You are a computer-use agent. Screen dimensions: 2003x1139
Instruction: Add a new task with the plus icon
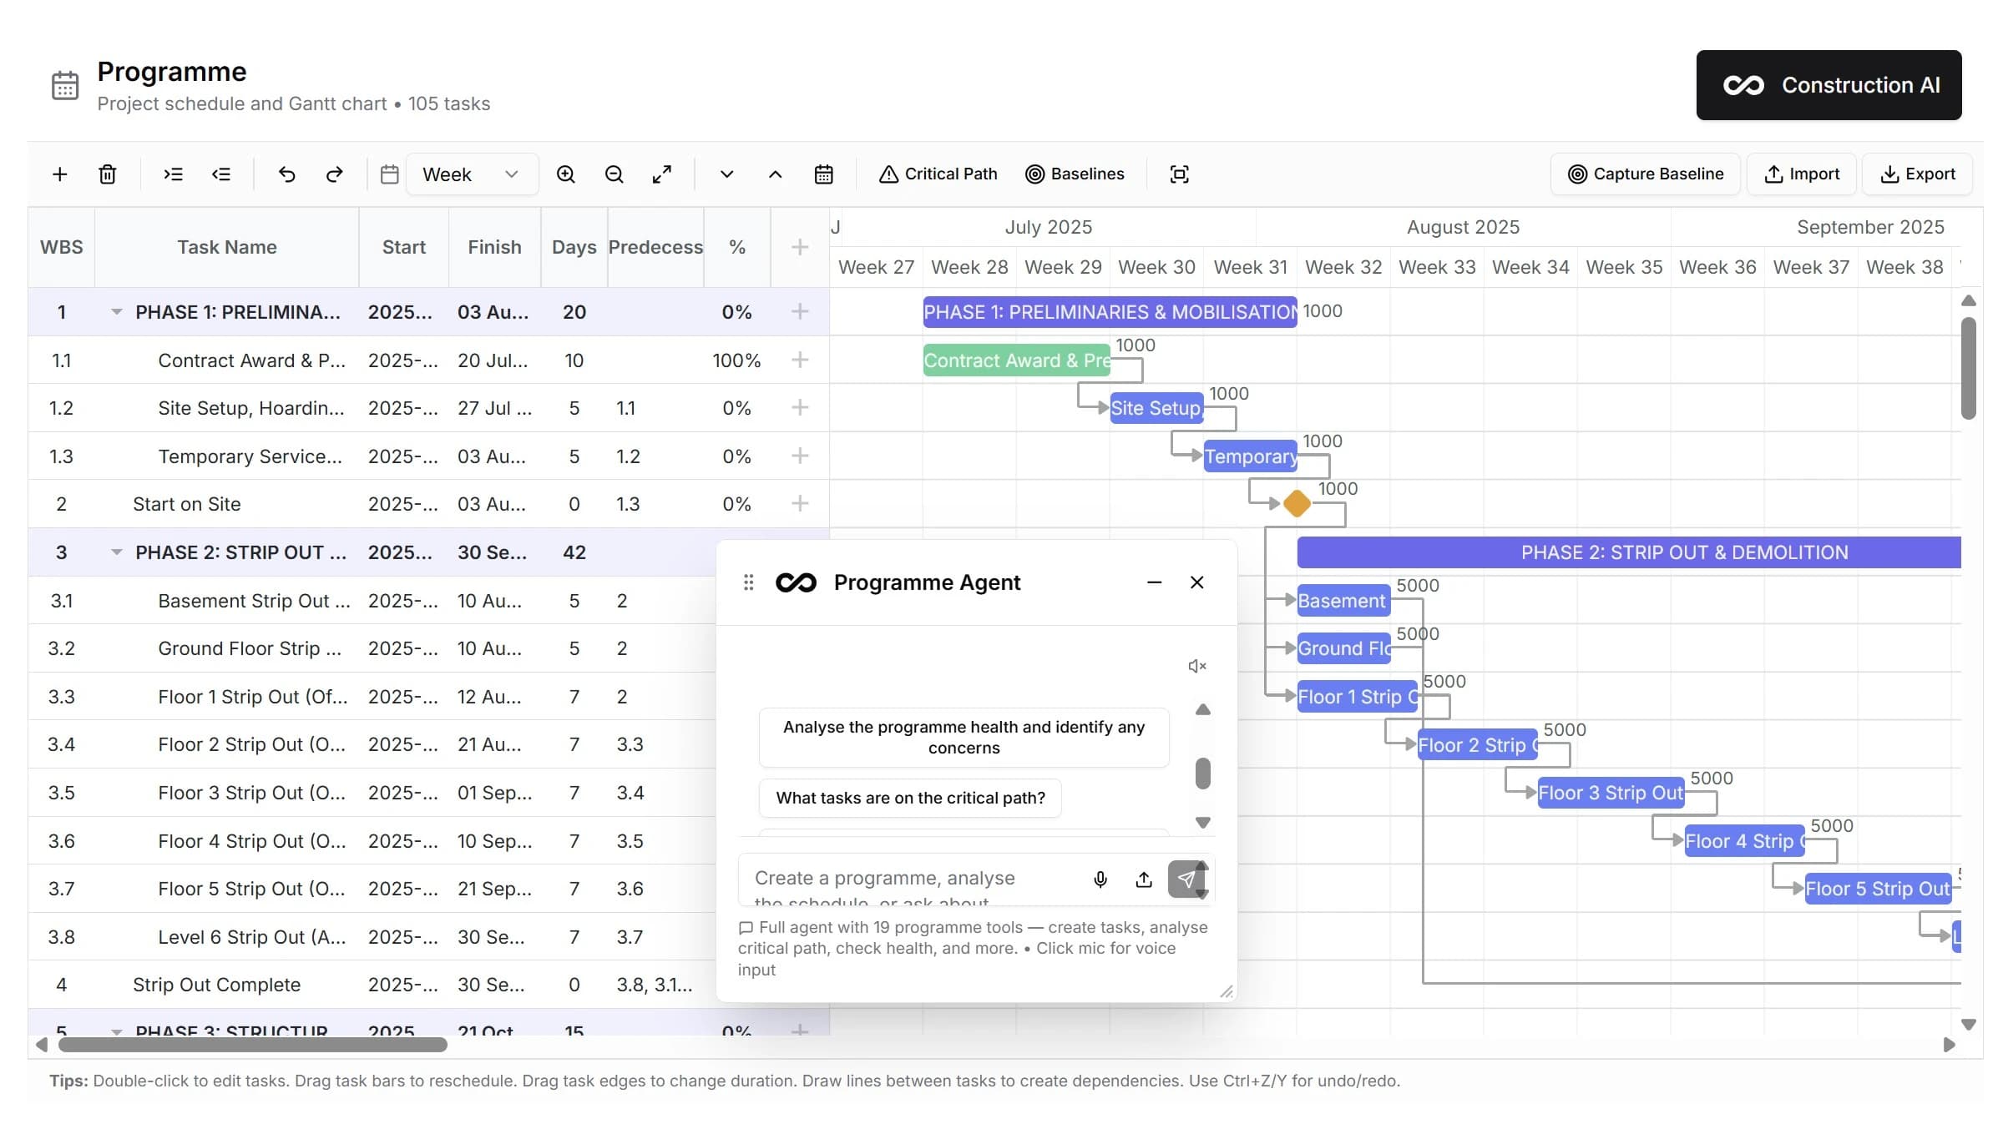(59, 174)
